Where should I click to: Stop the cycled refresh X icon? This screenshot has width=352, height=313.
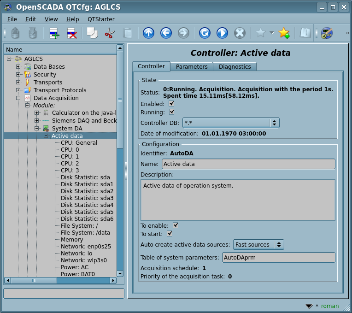click(x=240, y=33)
